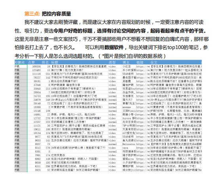This screenshot has width=222, height=179.
Task: Click the heading 第三点: 把控内容质量
Action: click(x=48, y=14)
